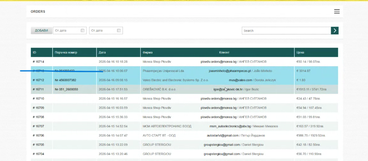Click the first От дата date input
Screen dimensions: 368x161
pyautogui.click(x=66, y=30)
